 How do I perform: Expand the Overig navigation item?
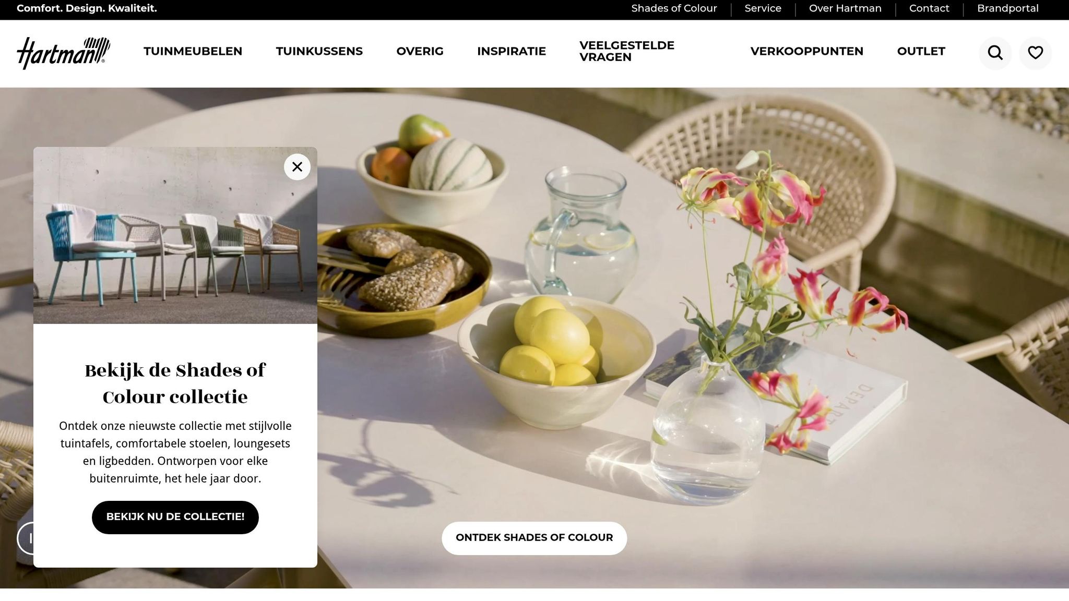(420, 51)
